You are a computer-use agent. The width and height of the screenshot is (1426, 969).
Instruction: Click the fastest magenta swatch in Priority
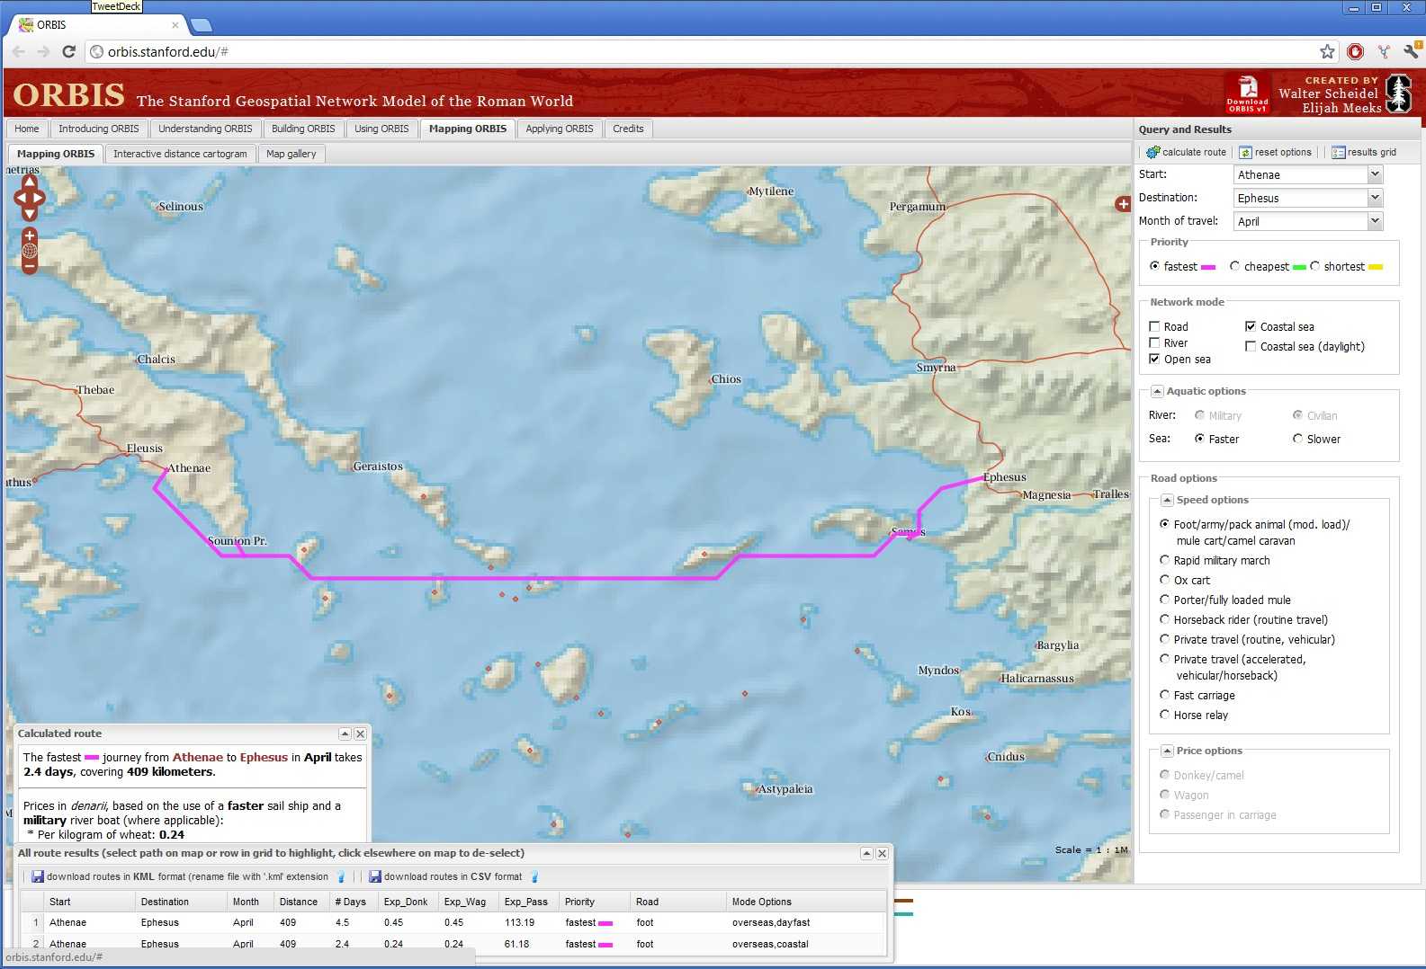1208,267
